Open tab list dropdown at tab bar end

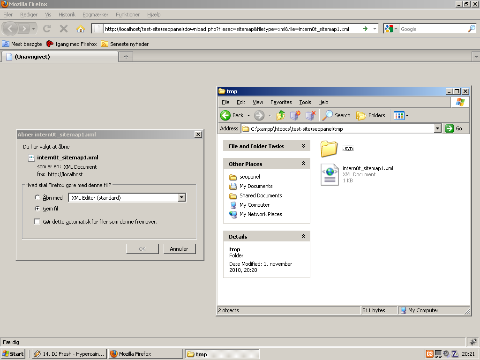[476, 57]
